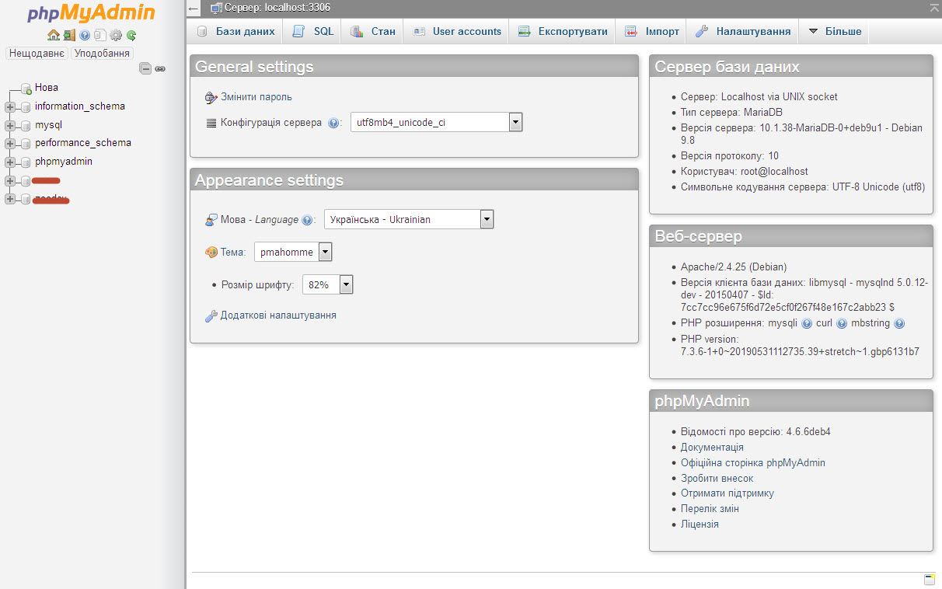This screenshot has height=589, width=942.
Task: Click the back arrow beside server breadcrumb
Action: pos(194,9)
